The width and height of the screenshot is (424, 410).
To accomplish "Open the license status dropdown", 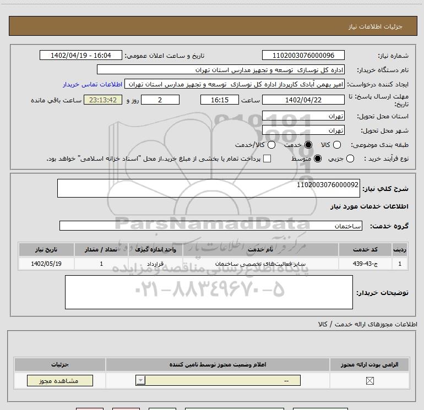I will tap(218, 380).
